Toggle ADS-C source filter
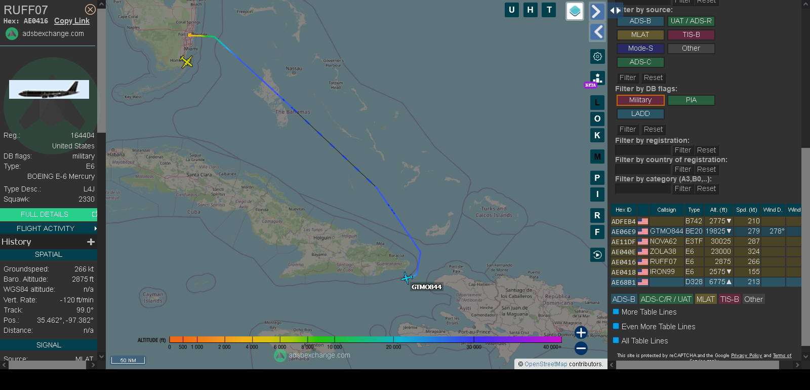The height and width of the screenshot is (390, 810). click(x=640, y=62)
